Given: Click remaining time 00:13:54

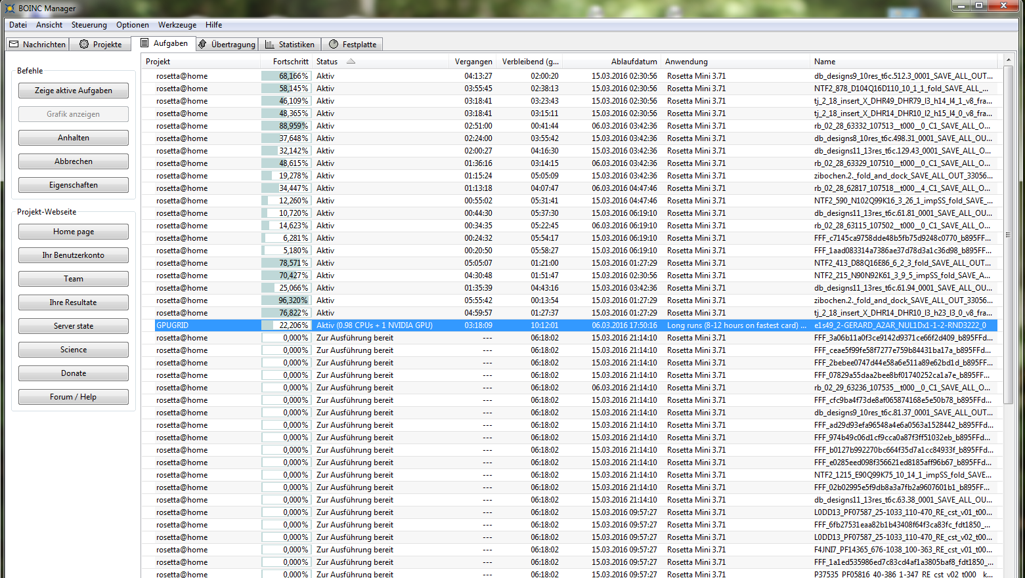Looking at the screenshot, I should [544, 300].
